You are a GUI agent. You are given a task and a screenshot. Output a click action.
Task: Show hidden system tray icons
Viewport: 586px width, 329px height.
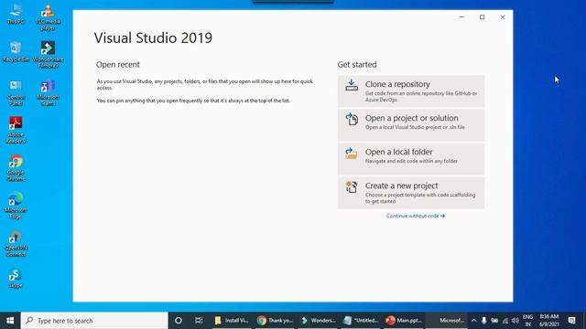click(473, 321)
